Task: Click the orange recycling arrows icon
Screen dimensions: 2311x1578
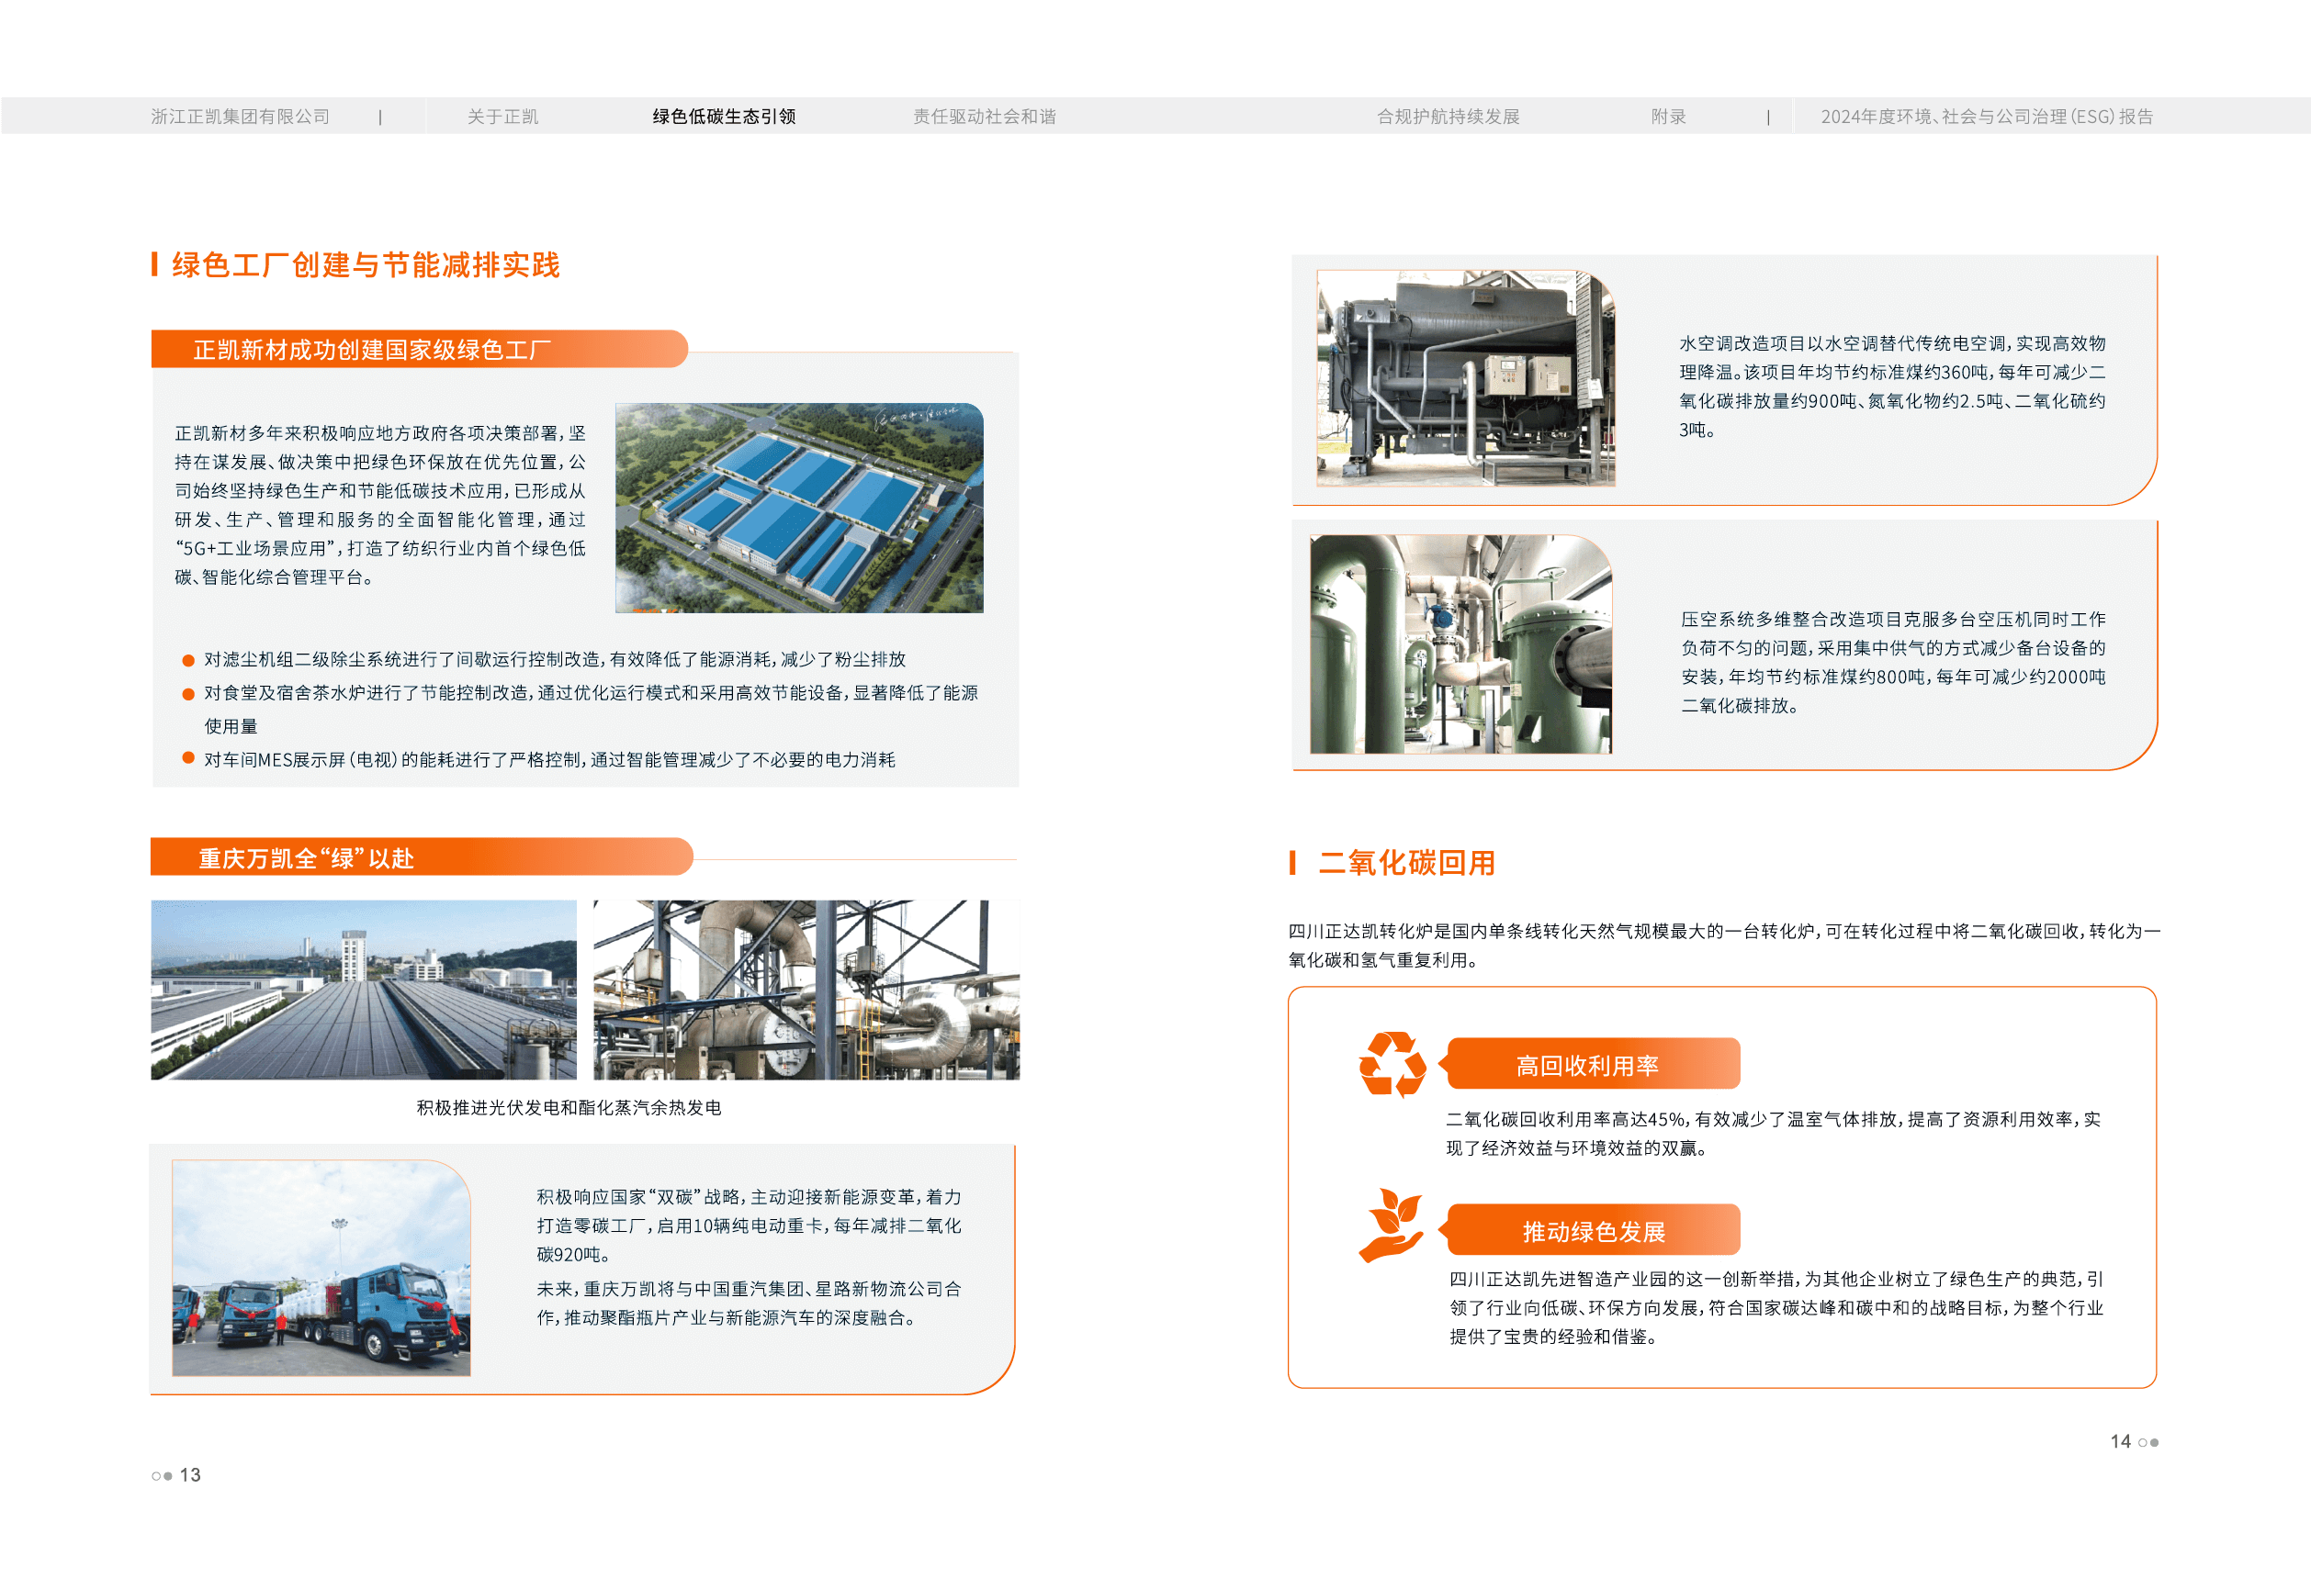Action: 1392,1064
